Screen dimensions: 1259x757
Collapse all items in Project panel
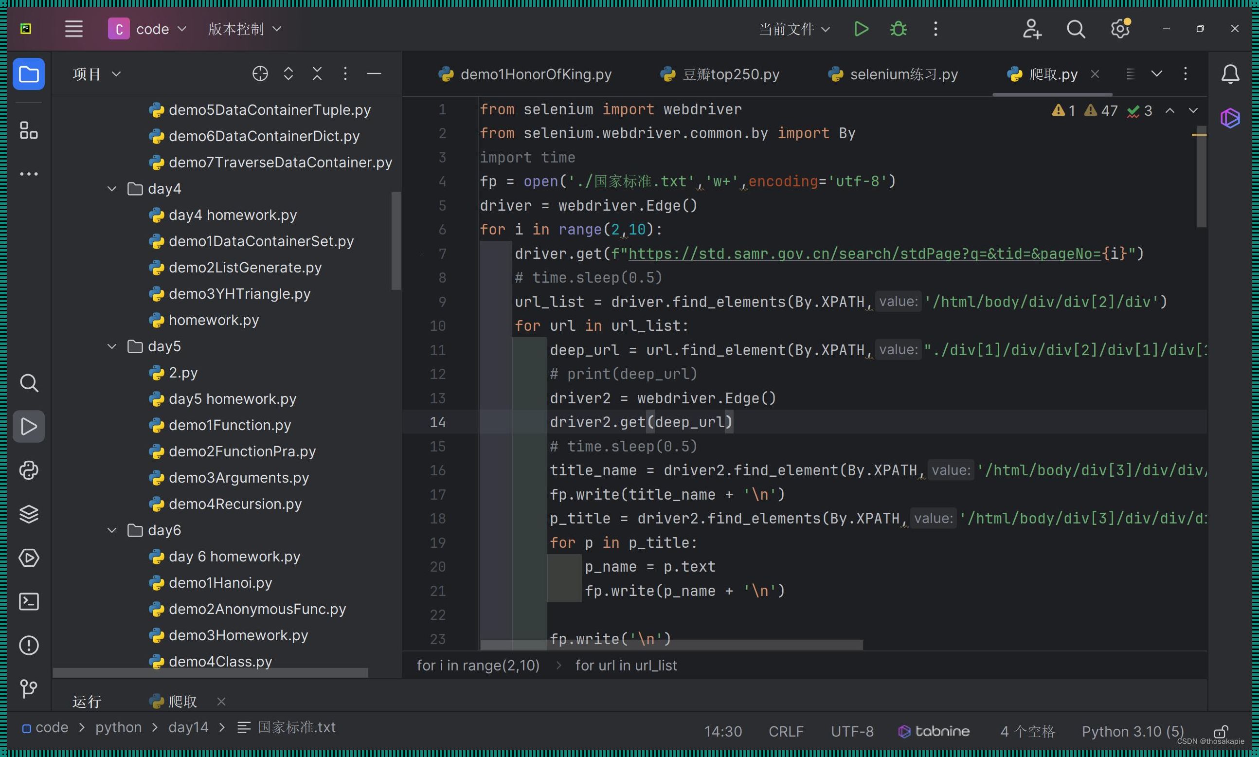click(317, 74)
